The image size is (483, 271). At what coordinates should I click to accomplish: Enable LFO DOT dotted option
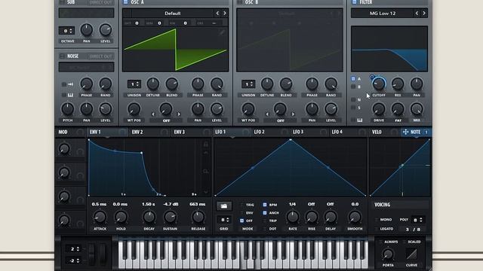coord(265,229)
